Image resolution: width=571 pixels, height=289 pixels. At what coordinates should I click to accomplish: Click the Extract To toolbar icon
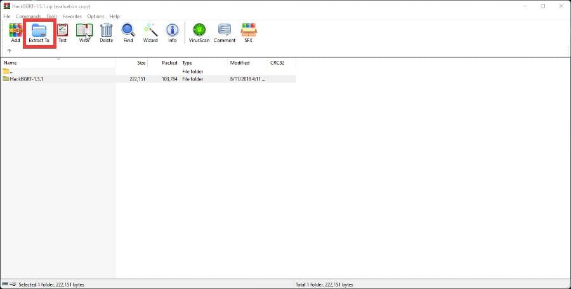click(x=39, y=30)
